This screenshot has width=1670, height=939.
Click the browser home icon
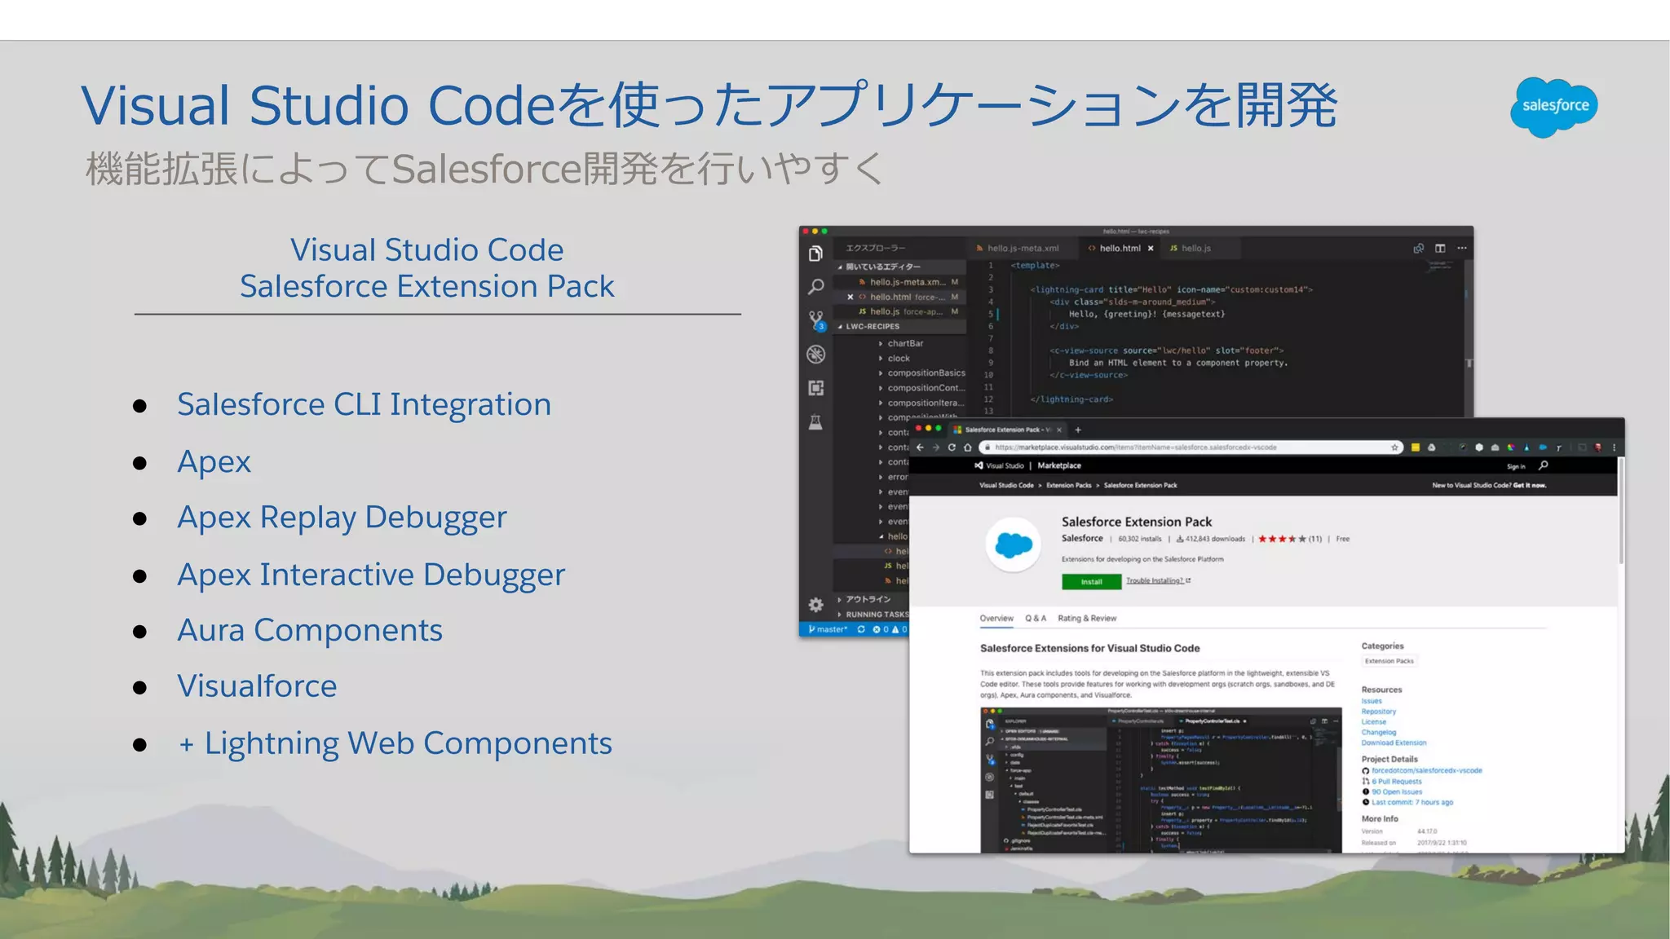pyautogui.click(x=968, y=447)
